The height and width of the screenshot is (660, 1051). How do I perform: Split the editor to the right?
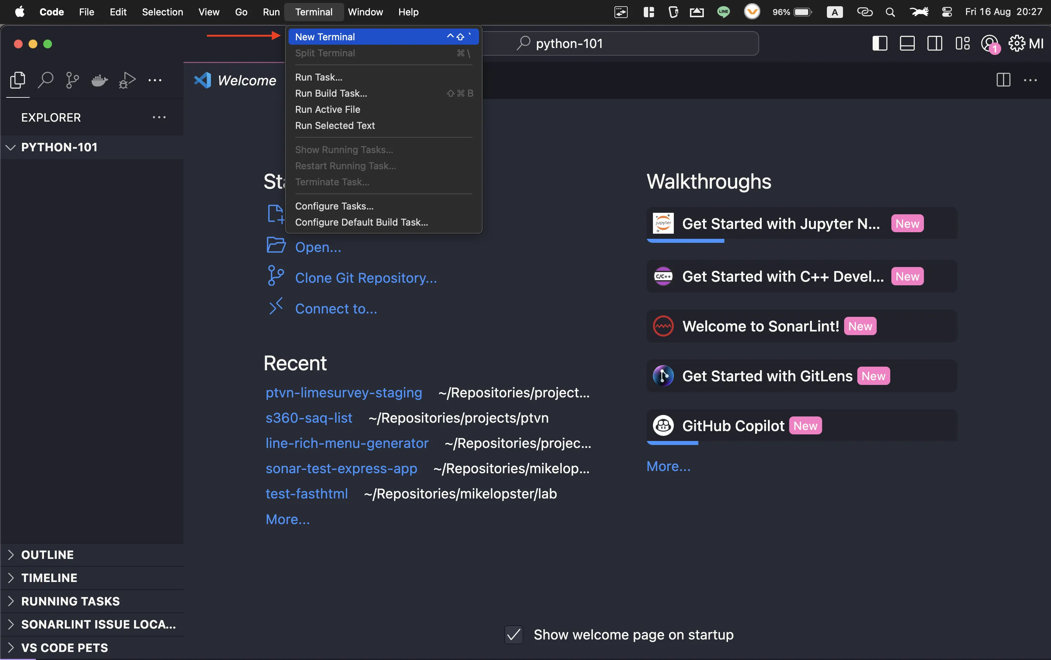pos(1003,80)
